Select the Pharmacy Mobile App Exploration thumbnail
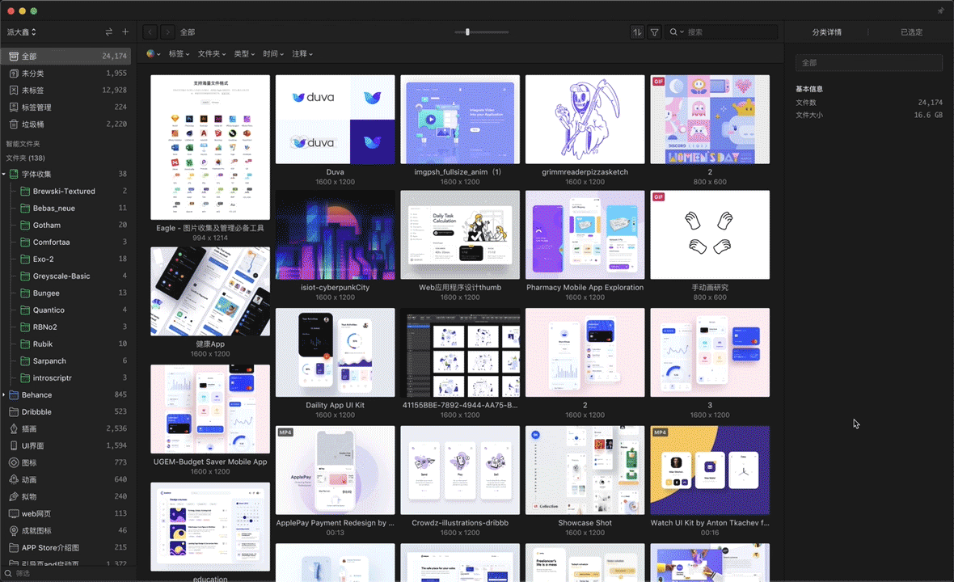The width and height of the screenshot is (954, 582). (x=585, y=234)
